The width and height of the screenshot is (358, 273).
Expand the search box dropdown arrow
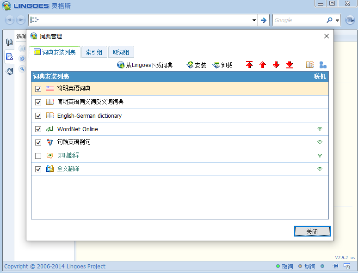(x=254, y=20)
